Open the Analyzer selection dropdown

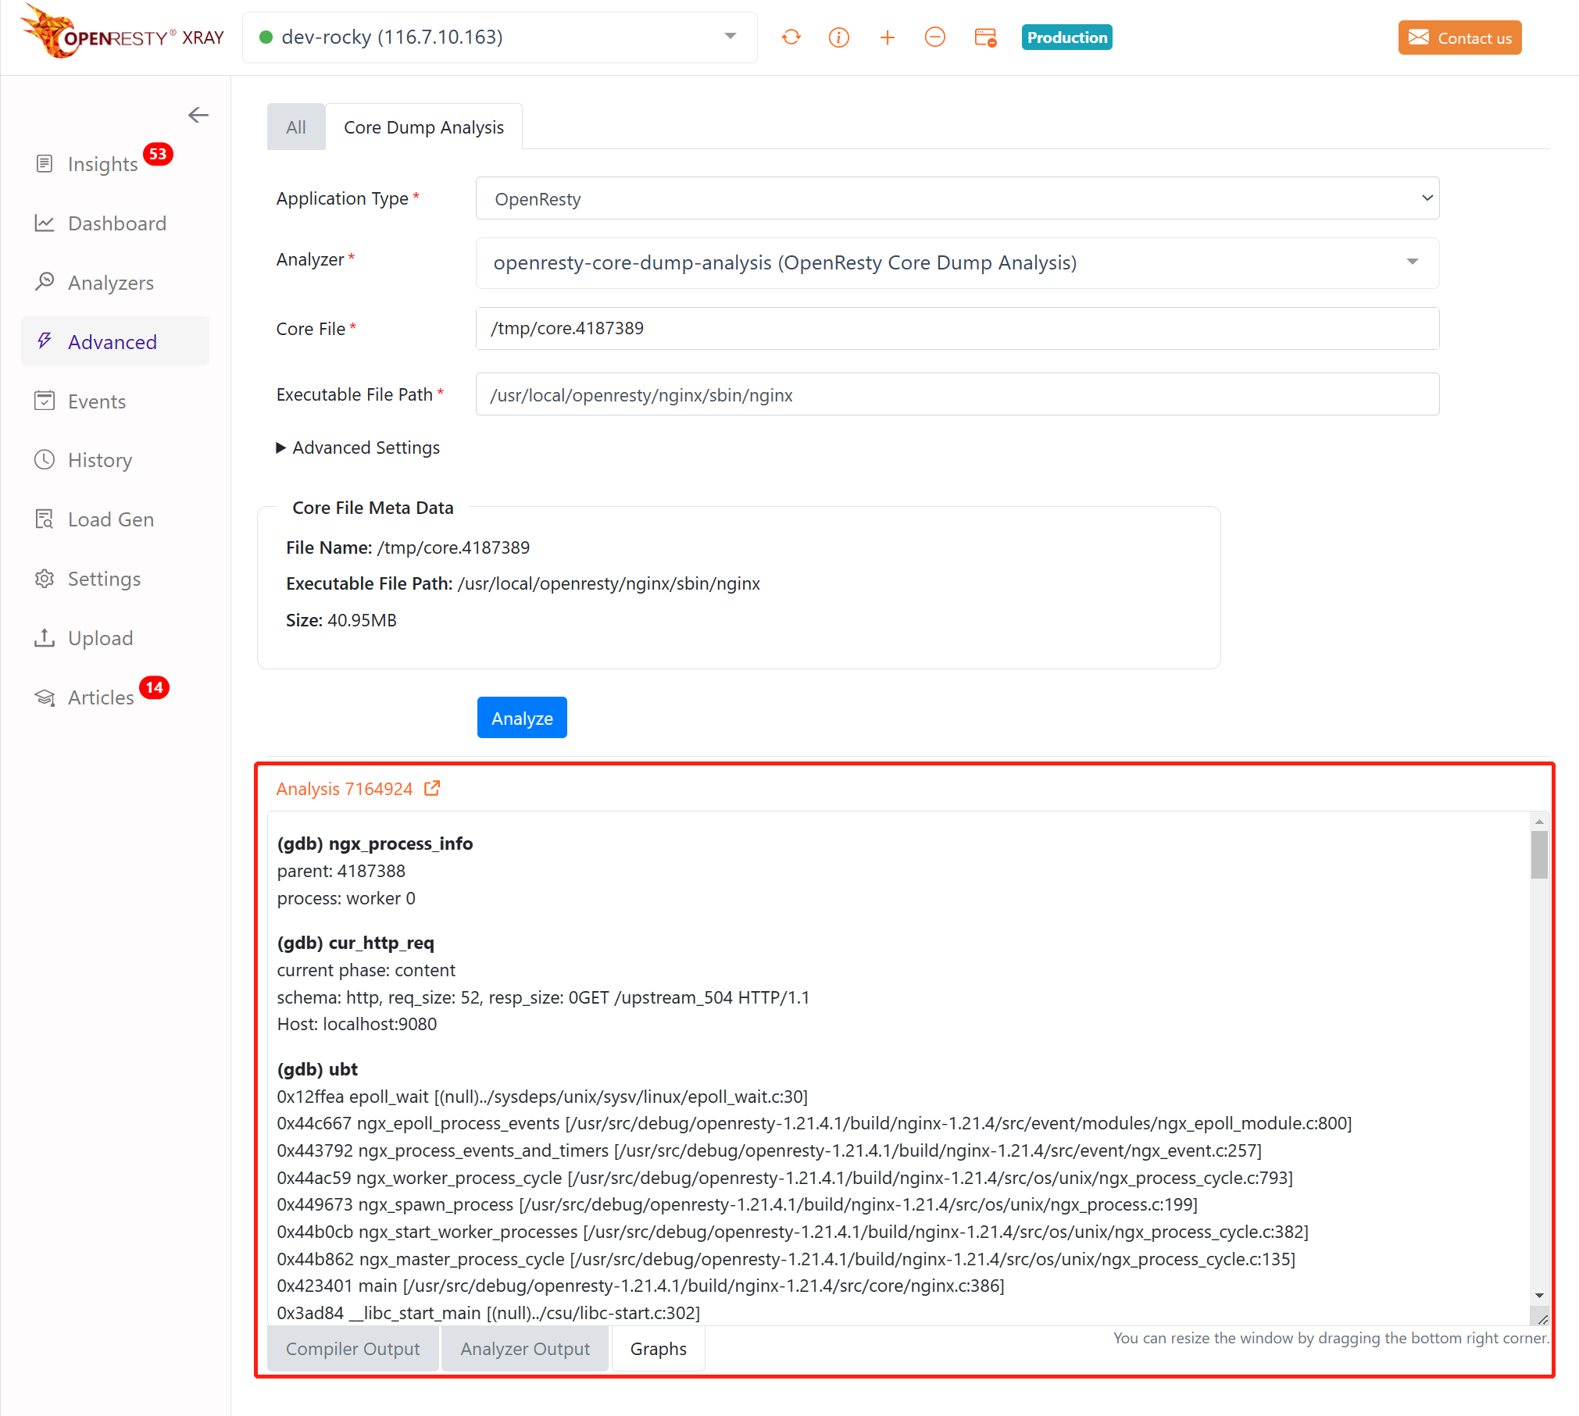click(957, 263)
